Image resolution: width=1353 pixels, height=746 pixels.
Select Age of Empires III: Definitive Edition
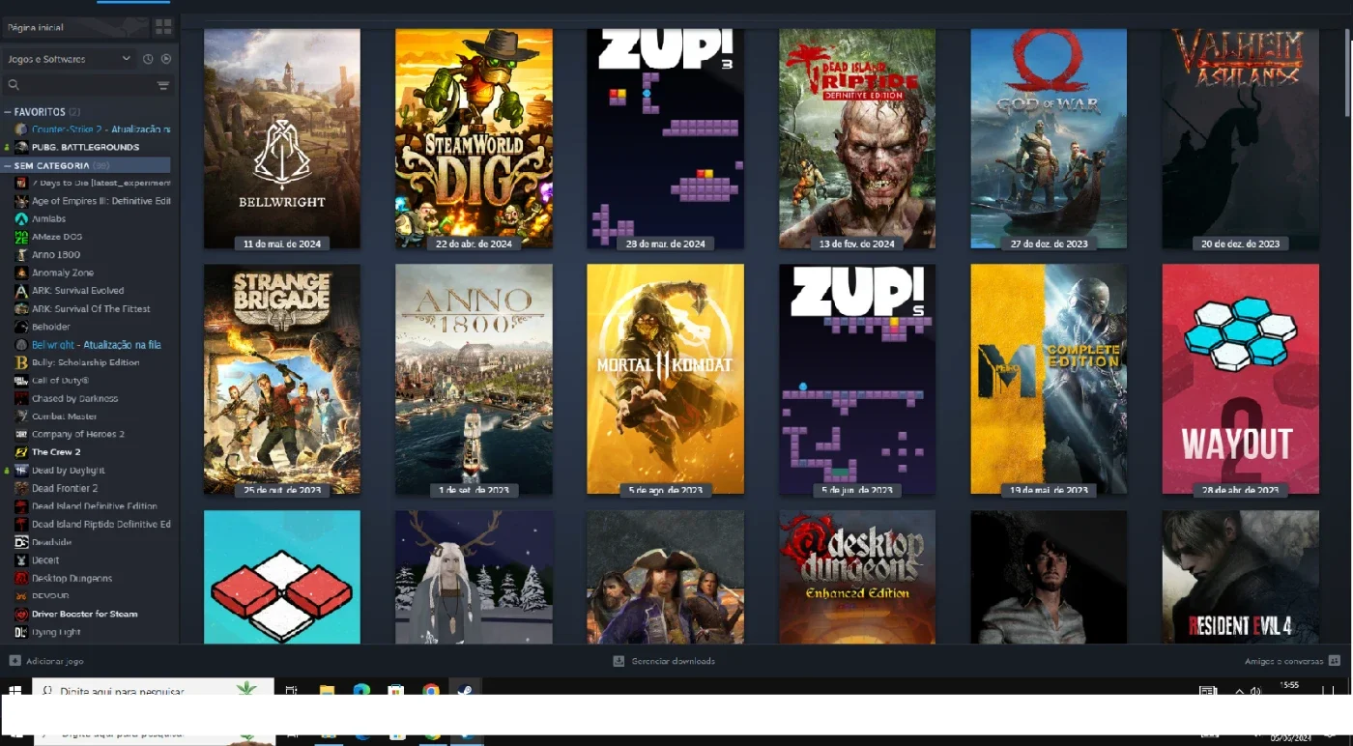click(x=101, y=201)
